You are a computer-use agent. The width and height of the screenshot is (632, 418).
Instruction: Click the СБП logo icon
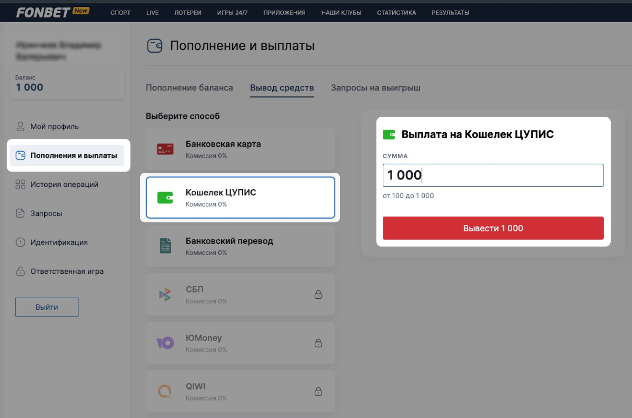[165, 295]
